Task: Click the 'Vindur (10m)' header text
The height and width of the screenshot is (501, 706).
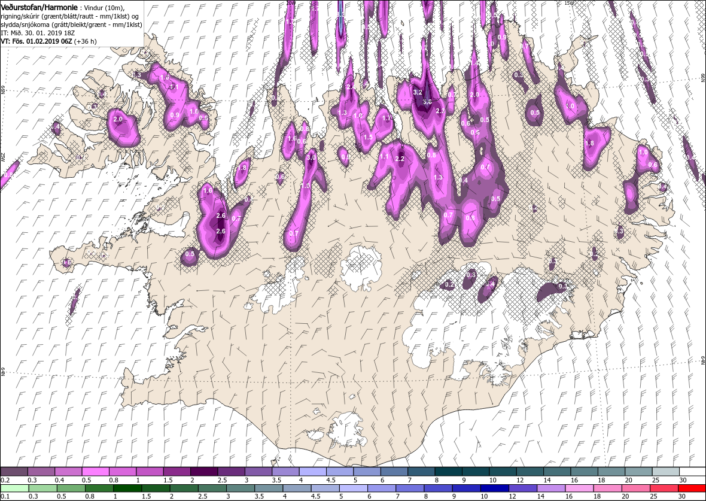Action: pos(105,8)
